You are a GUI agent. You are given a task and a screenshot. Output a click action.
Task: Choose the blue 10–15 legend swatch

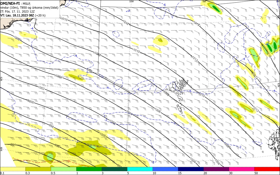coord(165,169)
